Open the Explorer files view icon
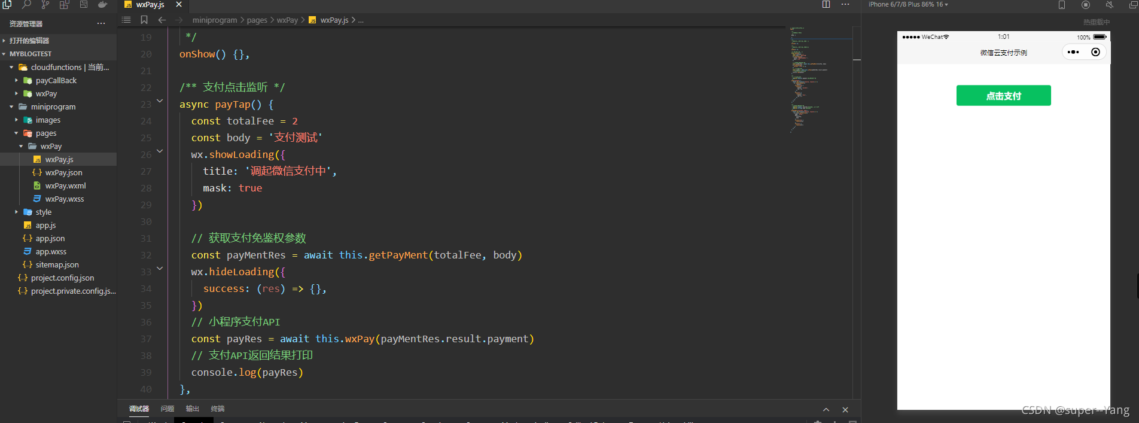 click(x=7, y=4)
